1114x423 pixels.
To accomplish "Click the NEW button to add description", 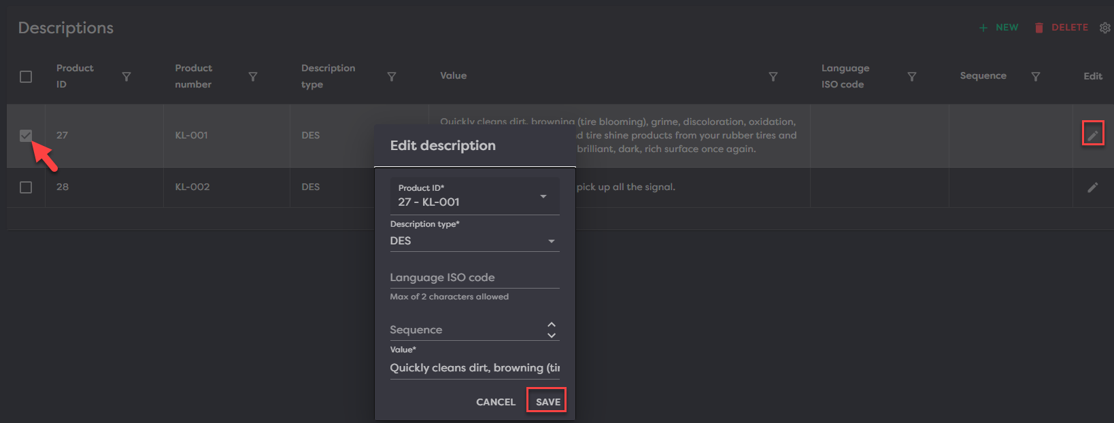I will pos(998,28).
